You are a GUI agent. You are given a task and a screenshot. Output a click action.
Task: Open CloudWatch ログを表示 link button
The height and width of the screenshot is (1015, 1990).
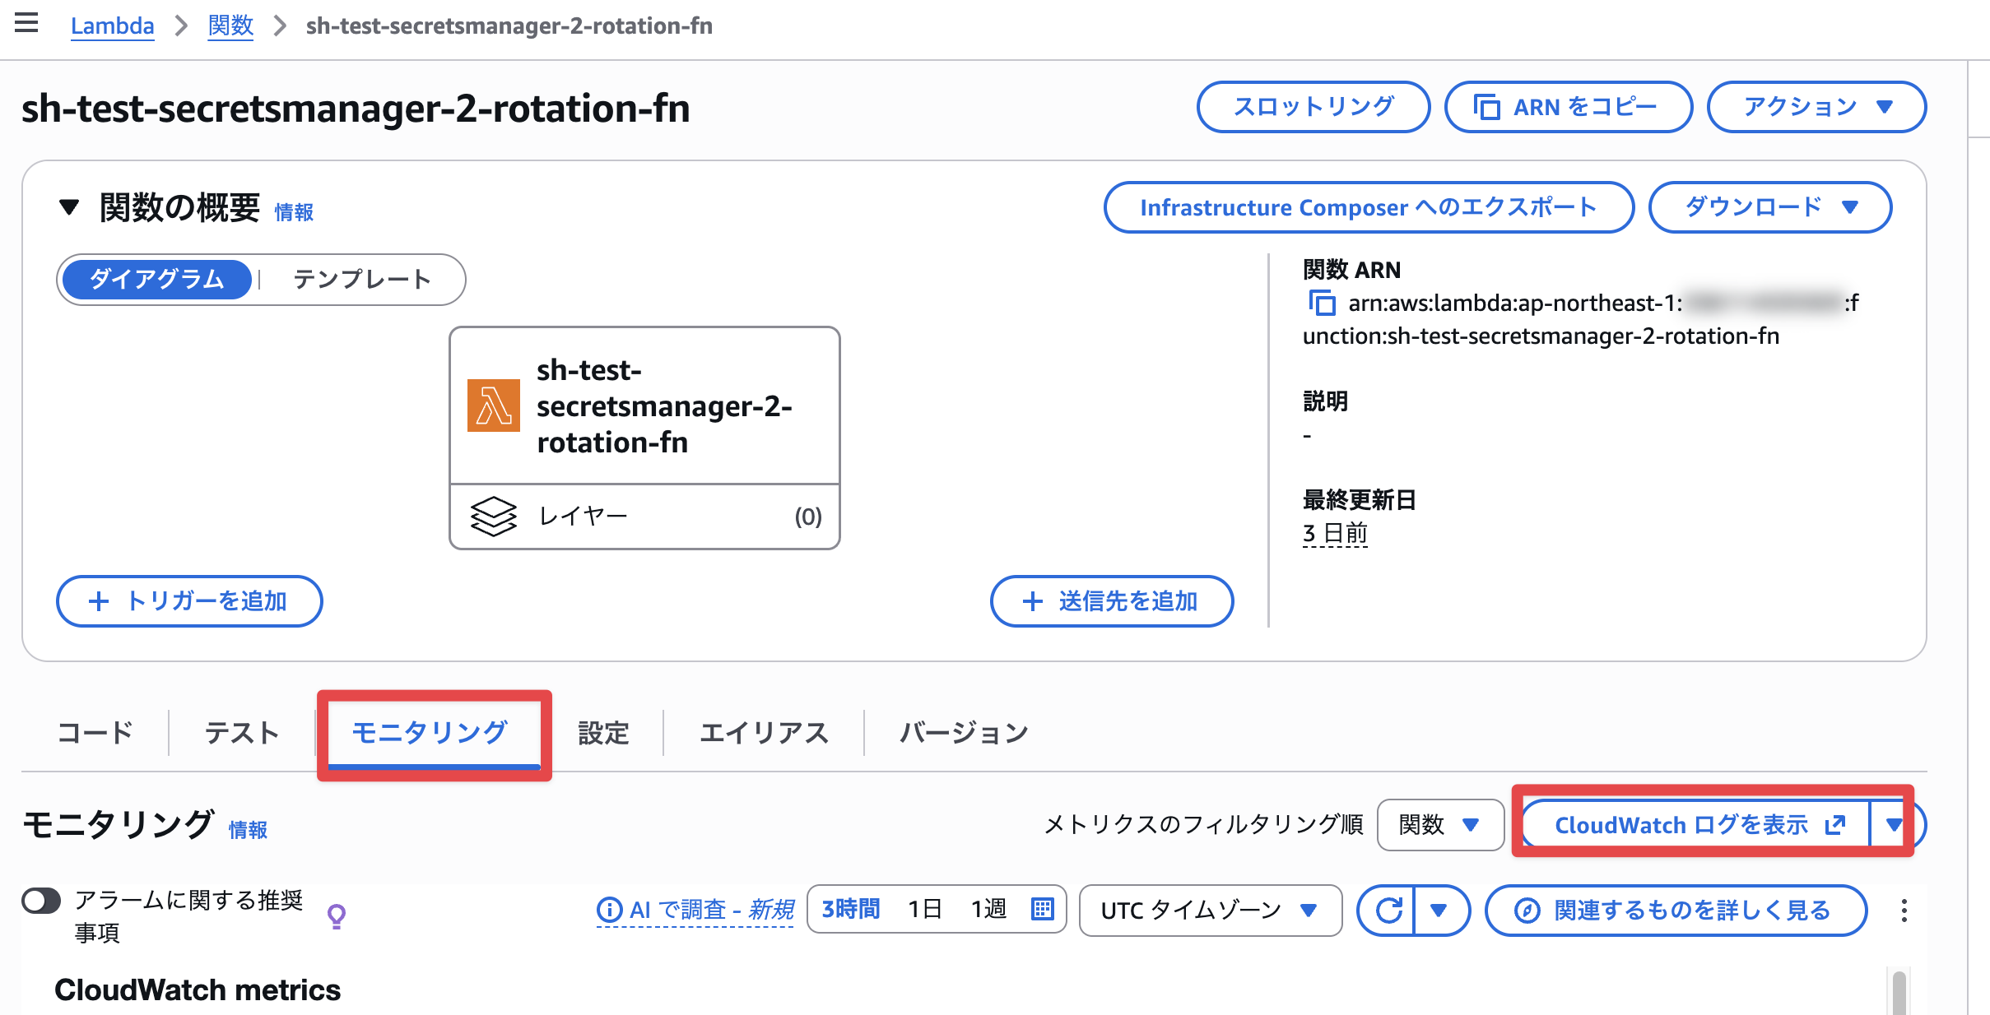pyautogui.click(x=1697, y=824)
